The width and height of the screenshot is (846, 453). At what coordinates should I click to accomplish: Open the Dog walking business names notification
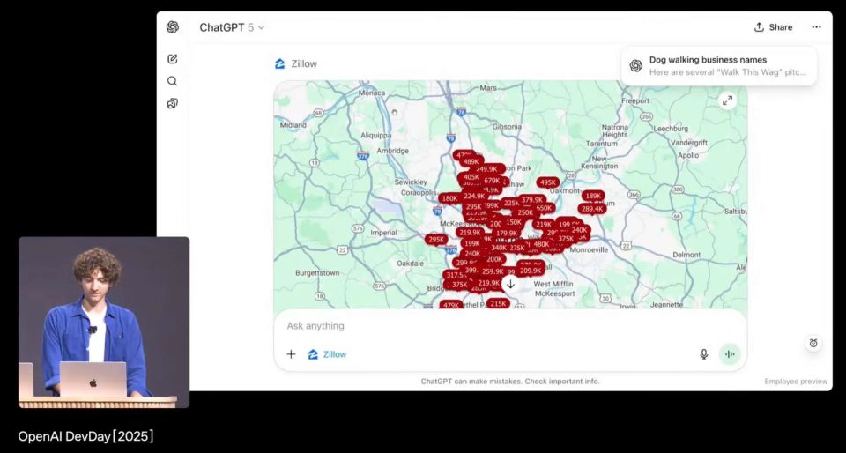[719, 66]
